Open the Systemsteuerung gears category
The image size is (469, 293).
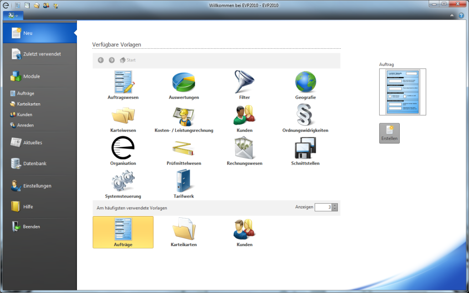pos(123,184)
